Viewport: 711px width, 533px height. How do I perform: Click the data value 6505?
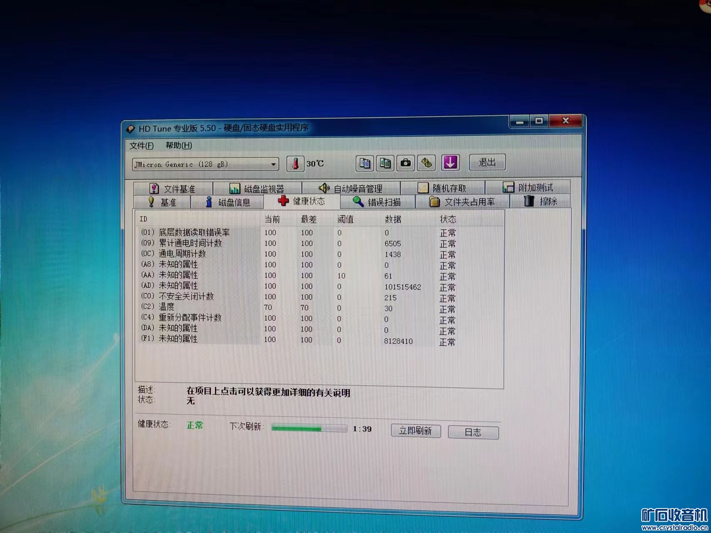click(393, 244)
